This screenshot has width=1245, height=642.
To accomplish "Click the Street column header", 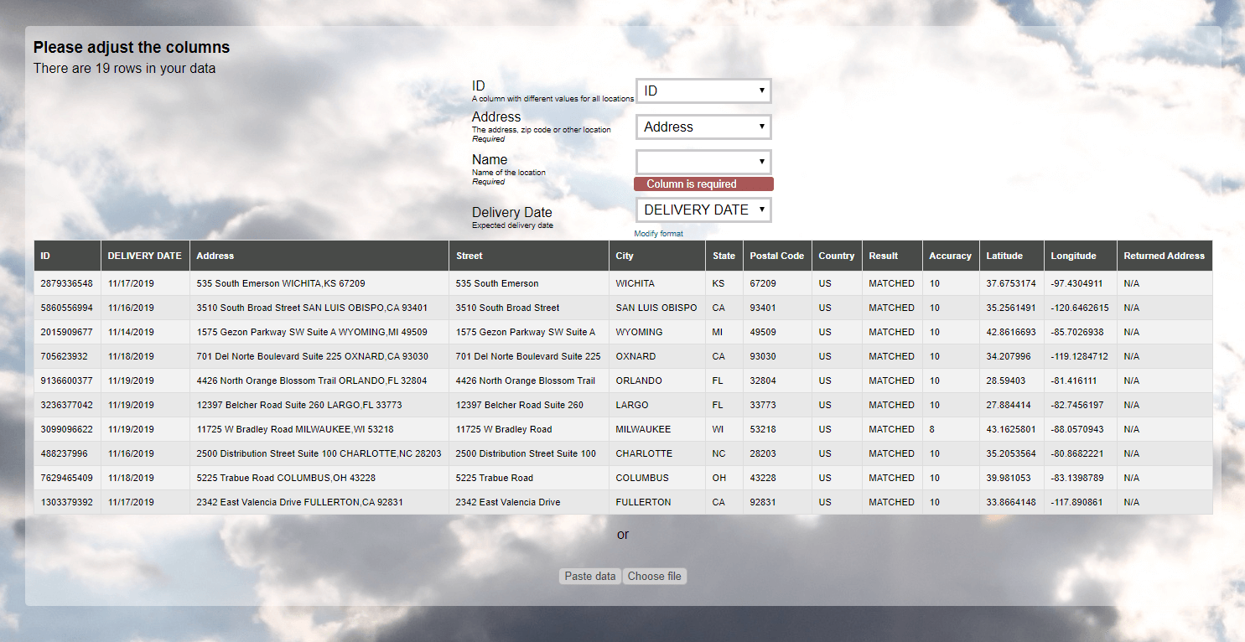I will coord(469,256).
